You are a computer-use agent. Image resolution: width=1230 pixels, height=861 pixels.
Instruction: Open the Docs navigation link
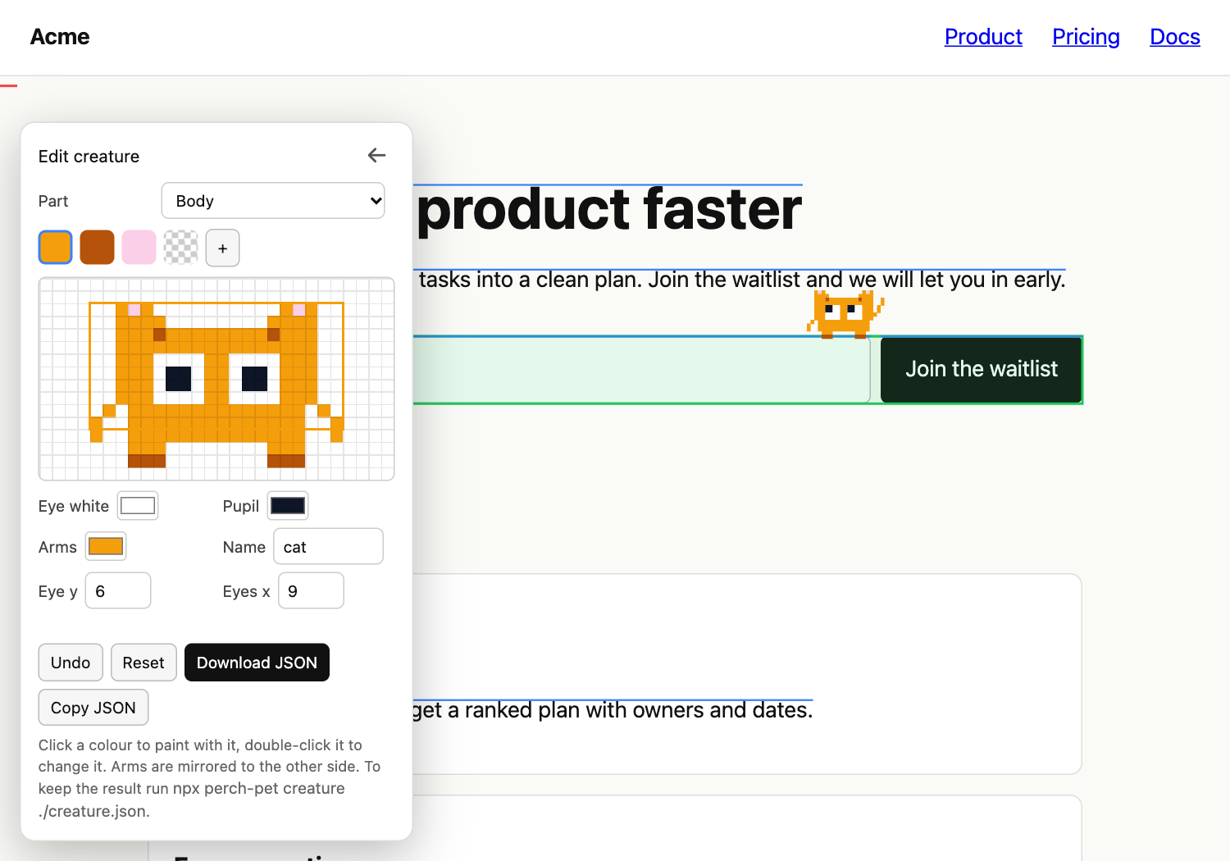click(1175, 37)
